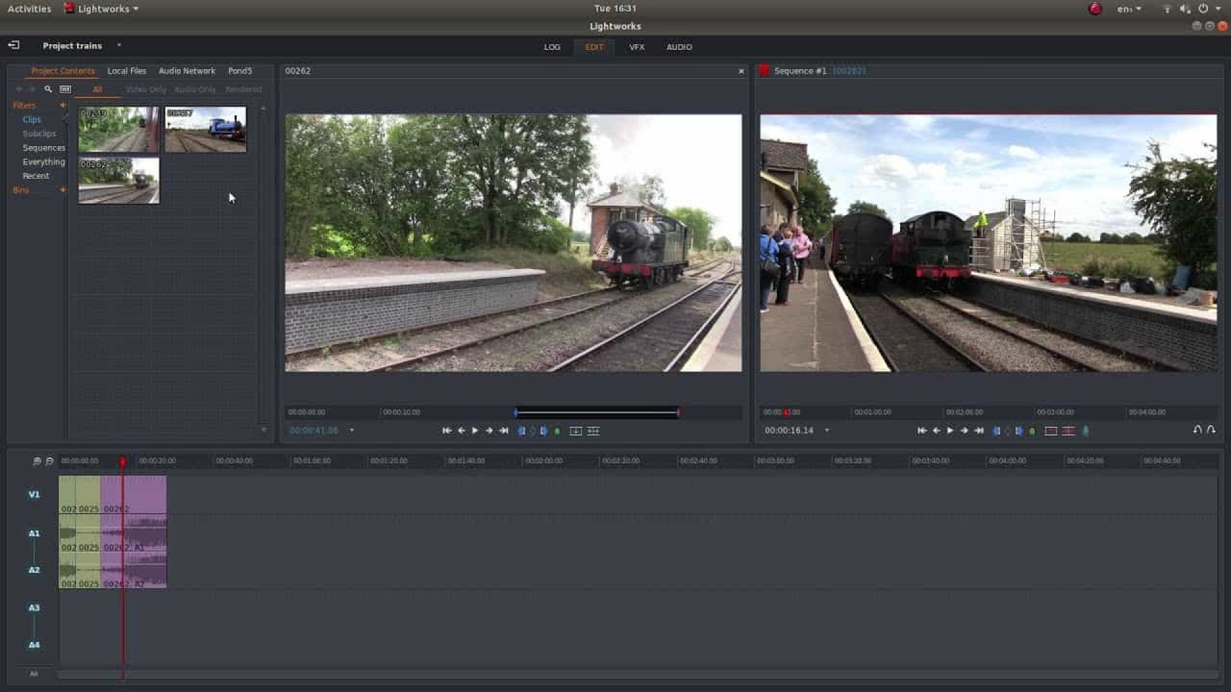Jump to start with the first-frame icon

click(448, 431)
